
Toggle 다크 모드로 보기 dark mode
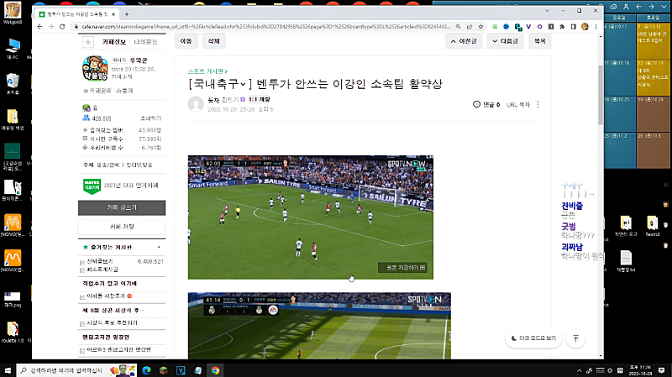[533, 338]
